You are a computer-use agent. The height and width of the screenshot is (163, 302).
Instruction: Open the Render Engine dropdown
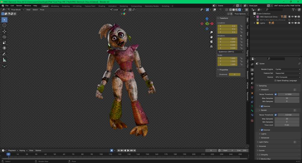coord(287,69)
